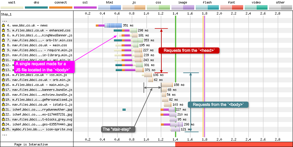The width and height of the screenshot is (293, 147).
Task: Click the 353 ms timing label
Action: click(149, 40)
